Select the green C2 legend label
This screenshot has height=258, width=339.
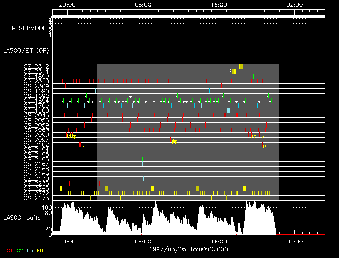20,250
